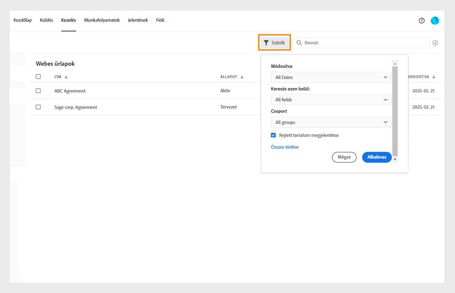Sort by Cím column arrow
The height and width of the screenshot is (293, 455).
pyautogui.click(x=66, y=77)
